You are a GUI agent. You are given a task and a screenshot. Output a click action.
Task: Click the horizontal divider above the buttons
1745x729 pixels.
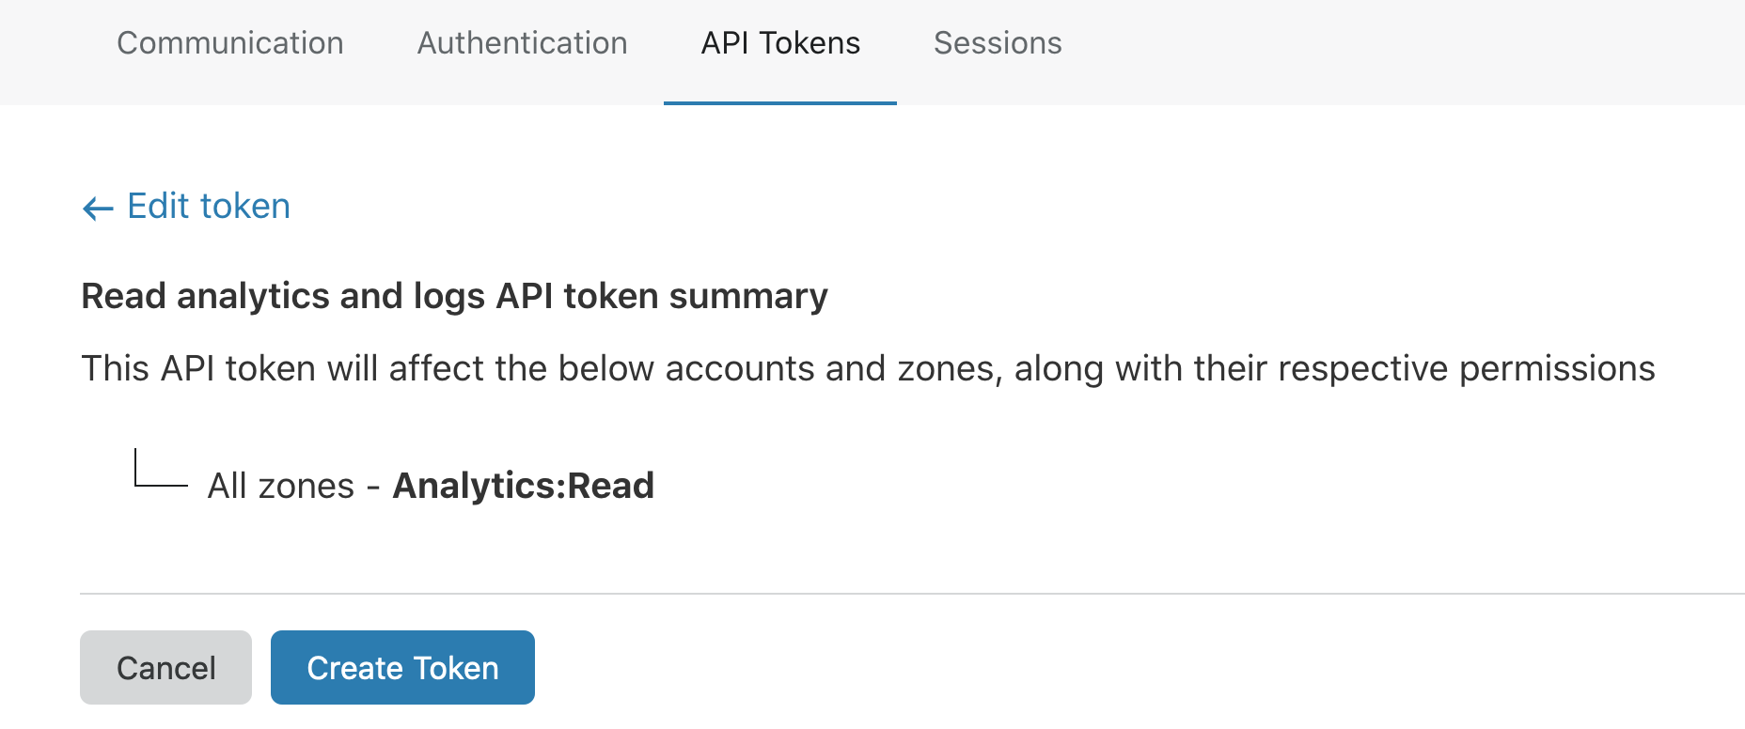912,594
